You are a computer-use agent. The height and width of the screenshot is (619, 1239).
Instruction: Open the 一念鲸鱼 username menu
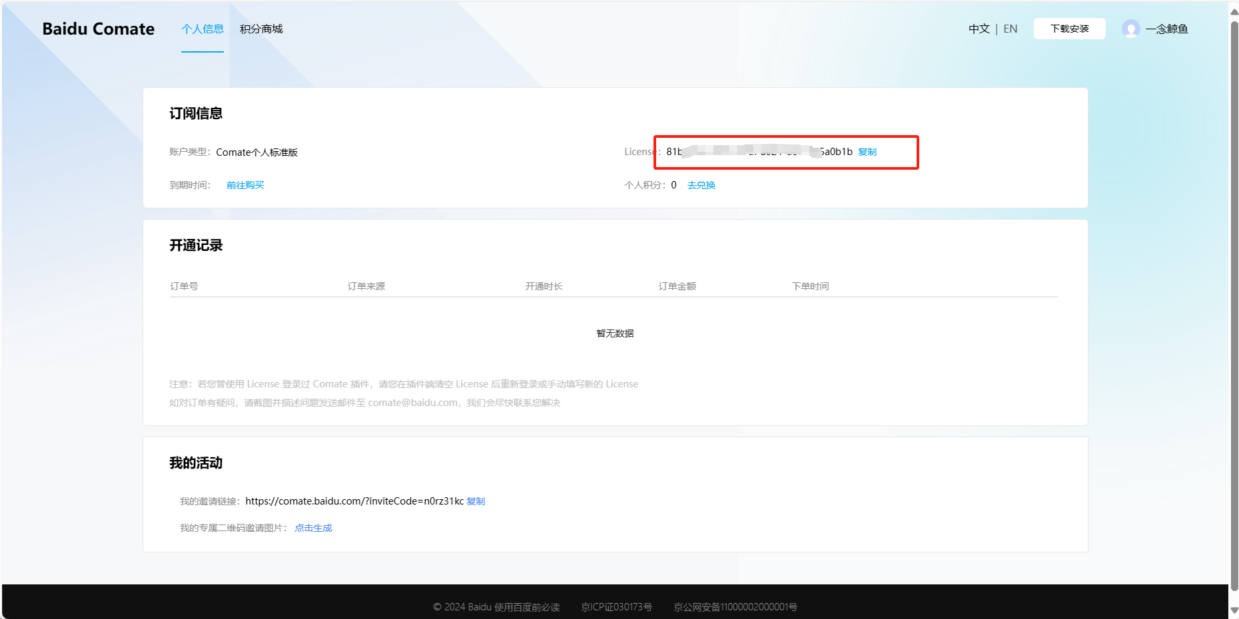[1166, 29]
